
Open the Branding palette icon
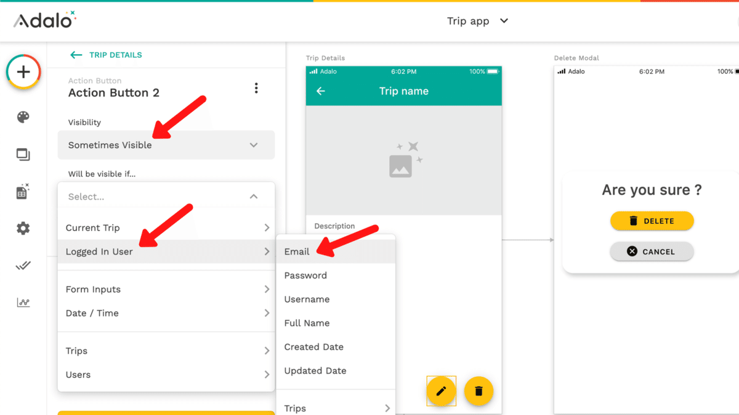(x=23, y=117)
